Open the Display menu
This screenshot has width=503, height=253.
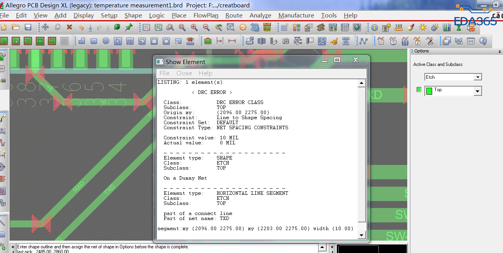tap(84, 15)
